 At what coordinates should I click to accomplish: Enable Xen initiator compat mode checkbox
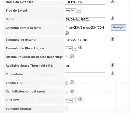66,92
